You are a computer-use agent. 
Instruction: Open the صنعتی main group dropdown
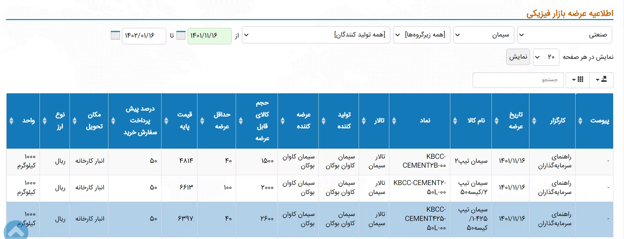pyautogui.click(x=564, y=35)
